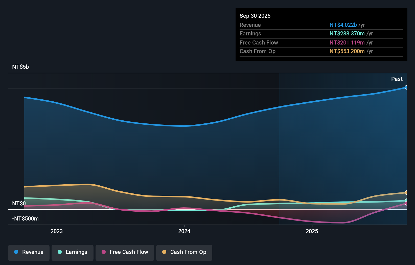Click the -NT$500m axis label

pos(25,218)
